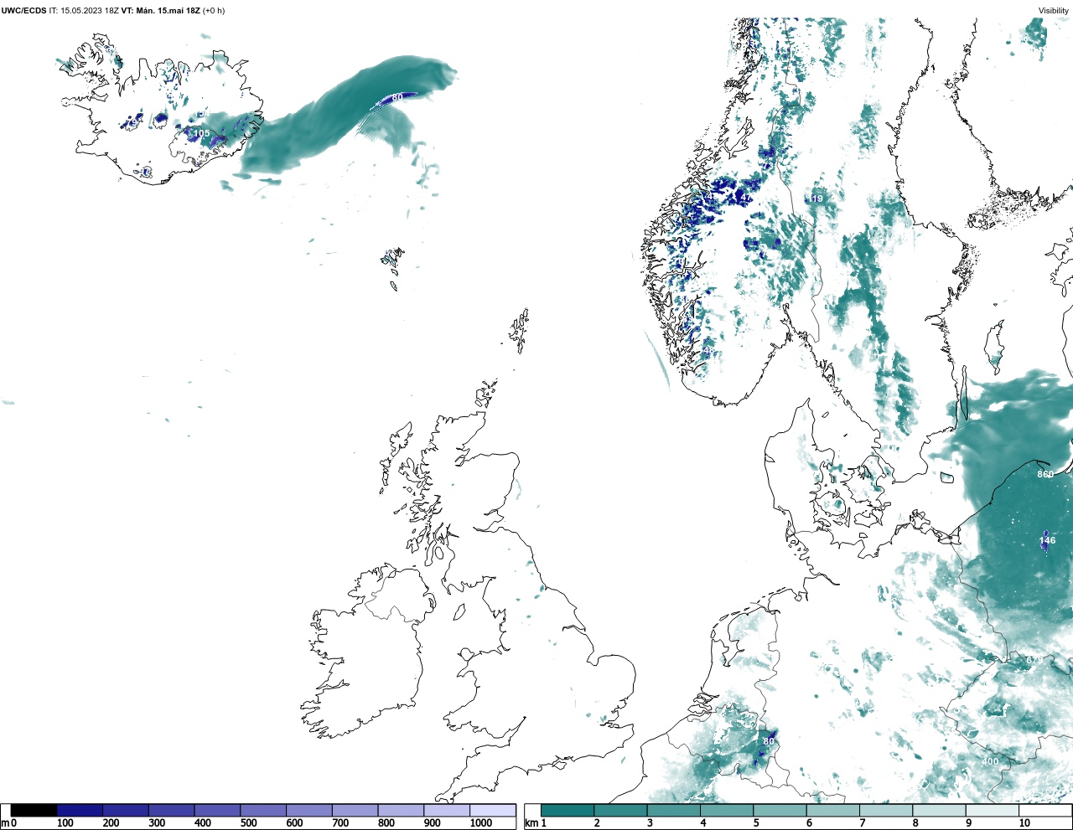1073x830 pixels.
Task: Click the '80' value over Belgium
Action: [x=769, y=741]
